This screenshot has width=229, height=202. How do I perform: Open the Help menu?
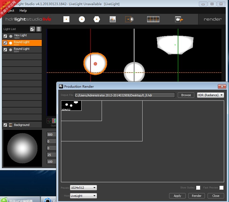(x=23, y=11)
